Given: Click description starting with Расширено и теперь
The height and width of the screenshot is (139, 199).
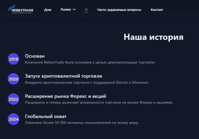Looking at the screenshot, I should (99, 102).
